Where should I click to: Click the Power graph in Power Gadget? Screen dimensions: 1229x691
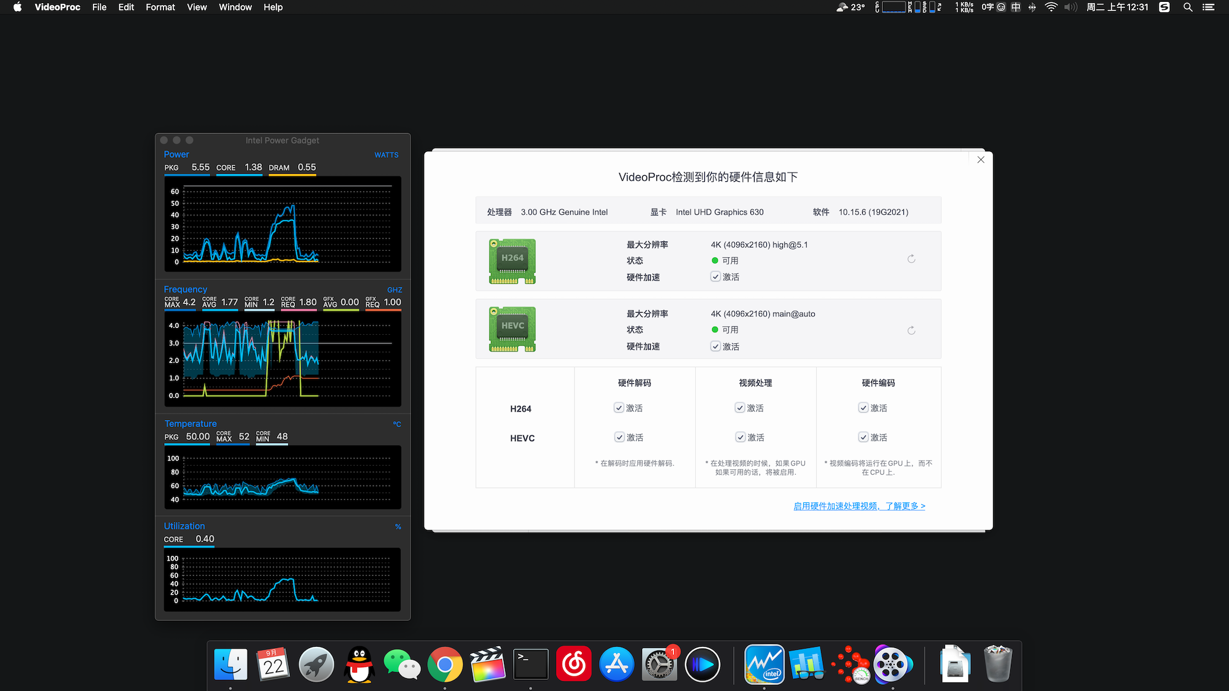click(x=283, y=224)
